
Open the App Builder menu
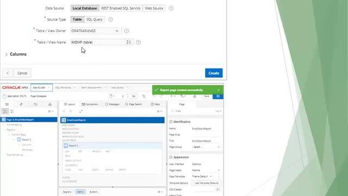(41, 88)
